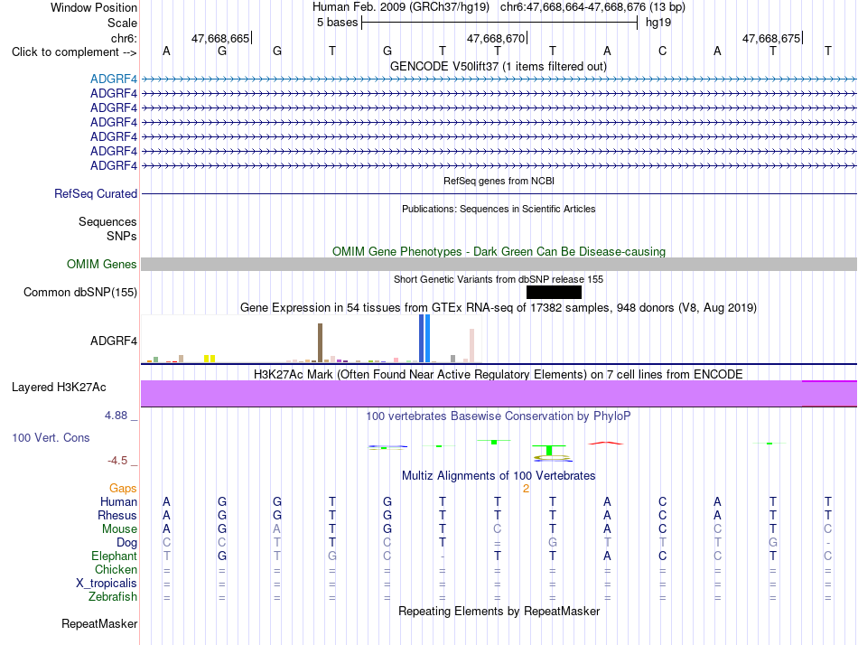Click the C base in the complement row
Screen dimensions: 858x645
[x=662, y=51]
